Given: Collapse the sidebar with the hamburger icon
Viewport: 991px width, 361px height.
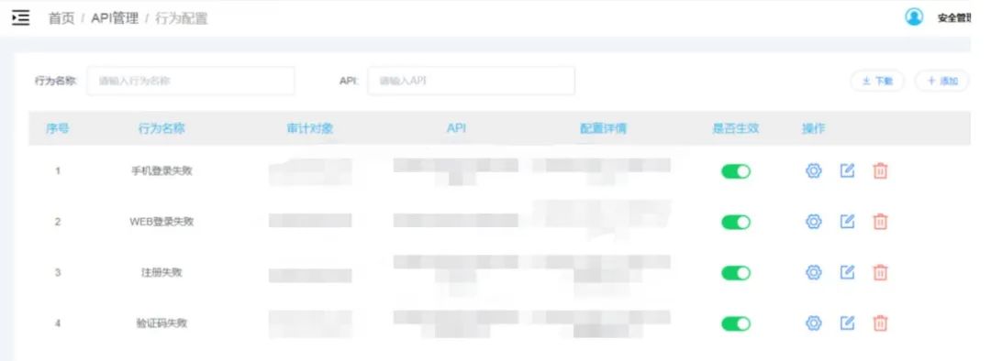Looking at the screenshot, I should pyautogui.click(x=21, y=17).
